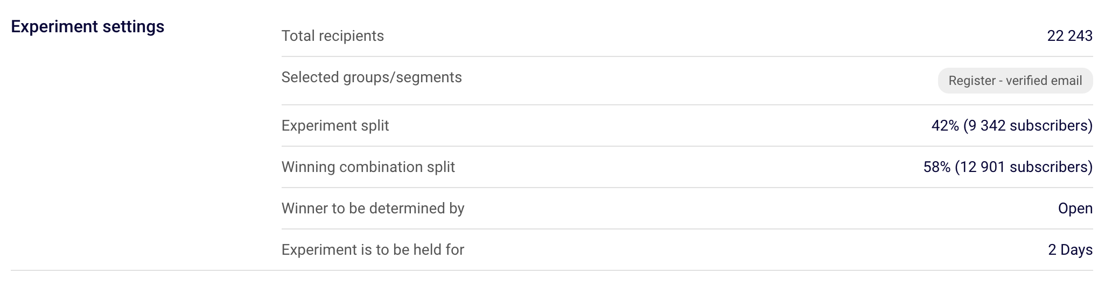1105x287 pixels.
Task: Click the groups/segments text in row label
Action: pos(402,78)
